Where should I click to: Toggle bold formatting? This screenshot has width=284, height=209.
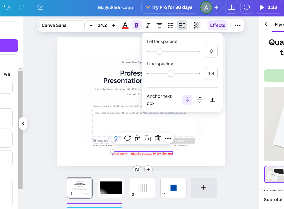[x=136, y=25]
